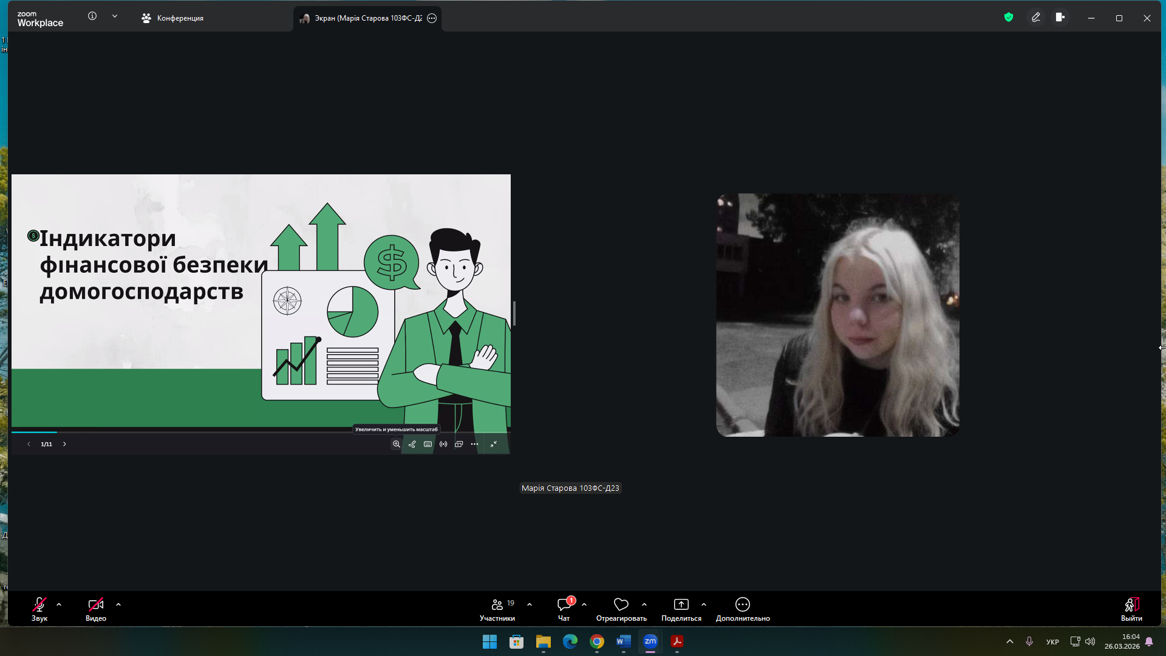Click the annotate pencil icon in title bar
Screen dimensions: 1166x656
1036,18
